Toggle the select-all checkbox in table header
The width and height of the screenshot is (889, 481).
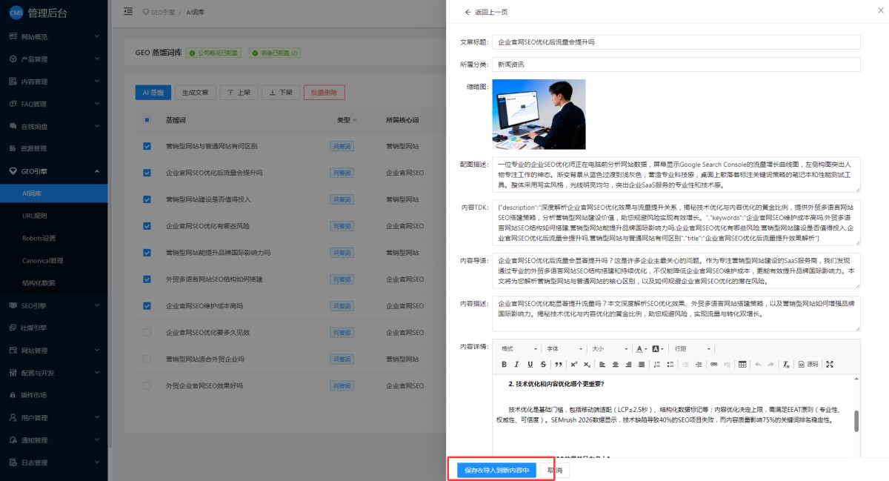tap(147, 120)
